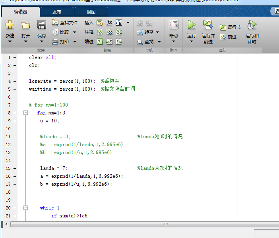Set breakpoint at line 9 dash
Screen dimensions: 279x238
[x=15, y=121]
